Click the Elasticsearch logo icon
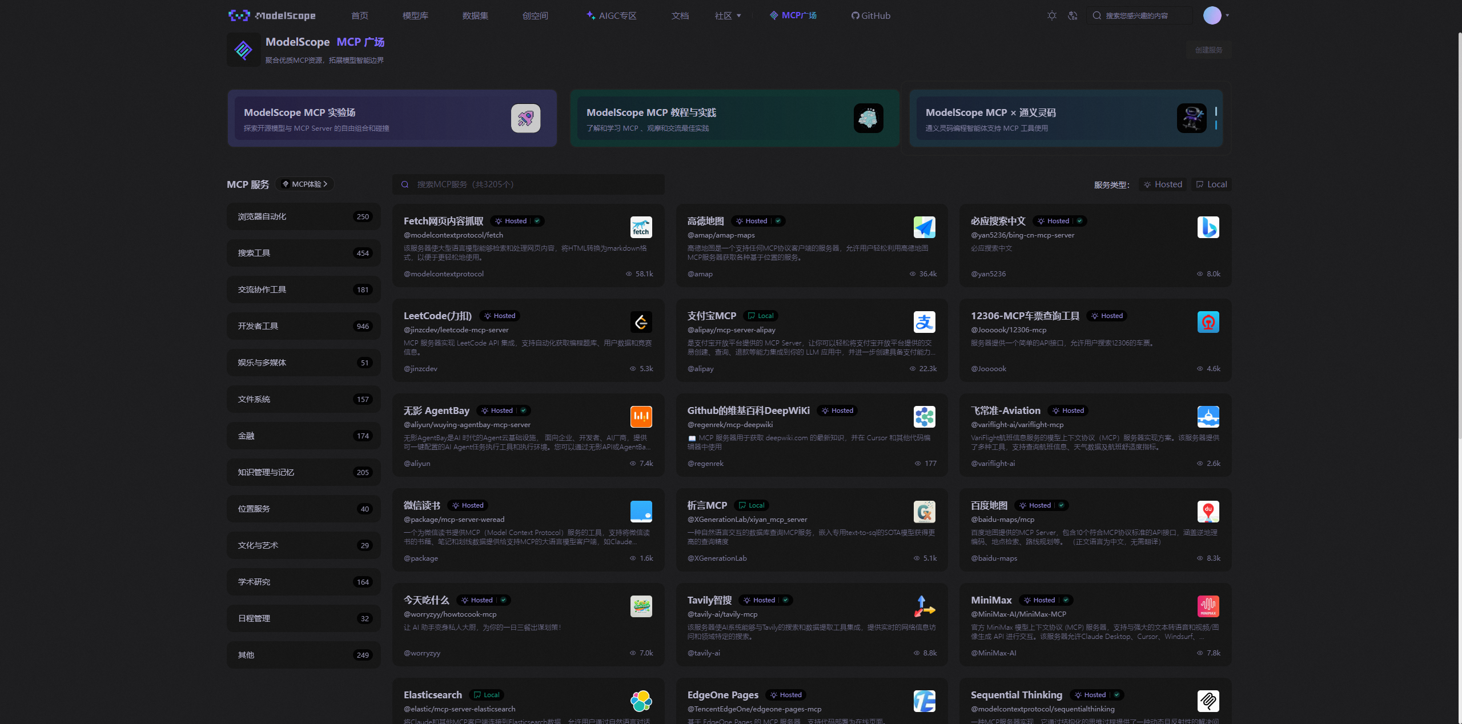This screenshot has width=1462, height=724. coord(641,701)
